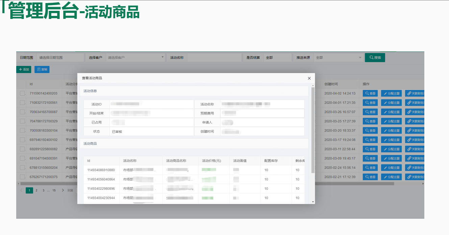Click 查看 for the 2020-02-21 17:12:39 row

tap(370, 177)
